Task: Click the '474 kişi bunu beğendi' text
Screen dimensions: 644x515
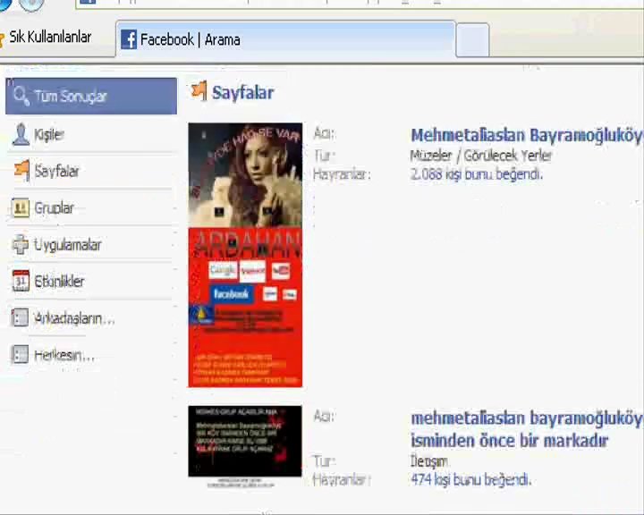Action: 471,479
